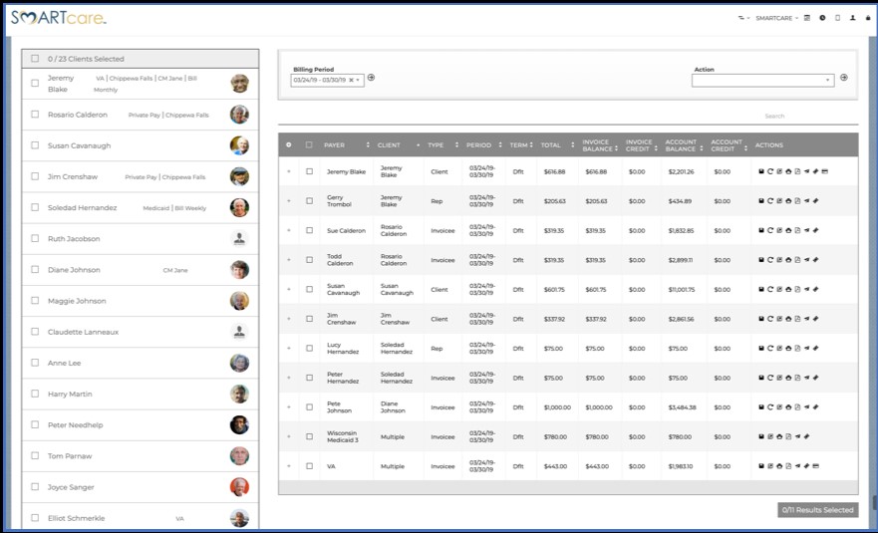The image size is (878, 533).
Task: Check the Maggie Johnson client checkbox
Action: click(35, 301)
